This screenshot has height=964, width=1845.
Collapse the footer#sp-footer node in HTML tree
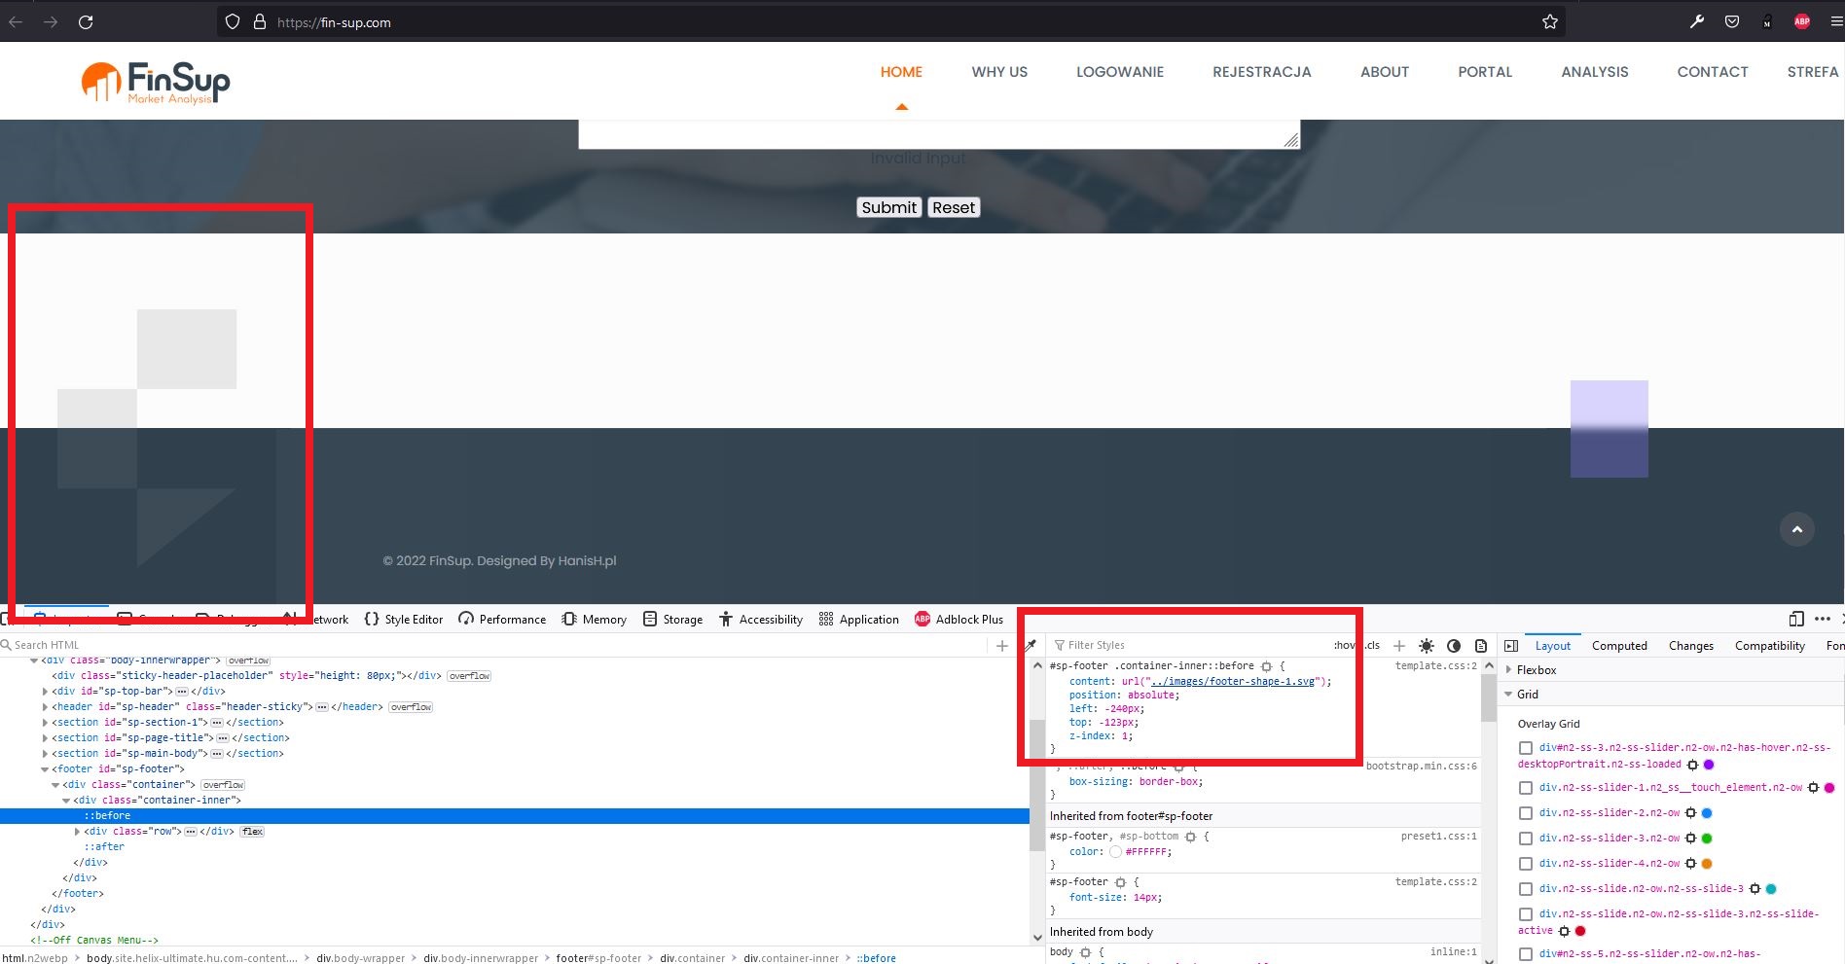coord(45,769)
